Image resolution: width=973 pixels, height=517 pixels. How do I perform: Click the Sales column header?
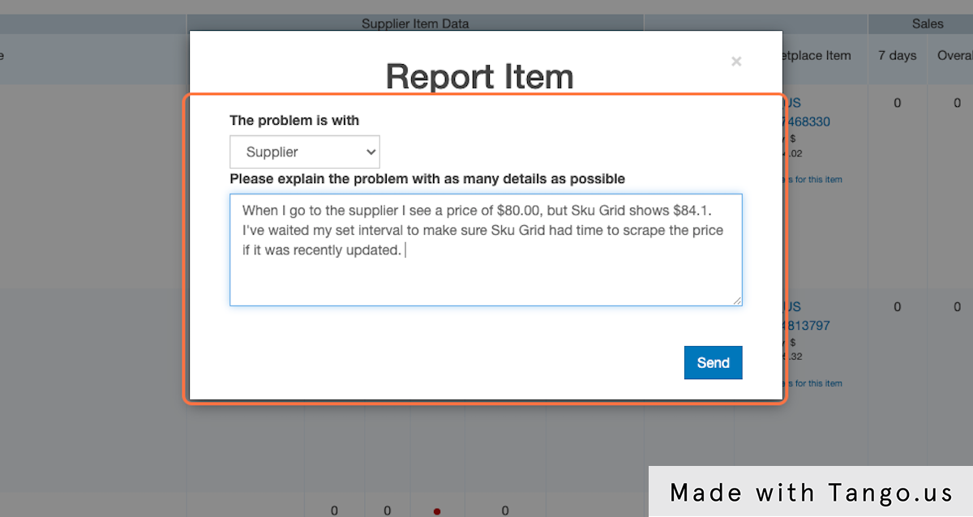928,23
